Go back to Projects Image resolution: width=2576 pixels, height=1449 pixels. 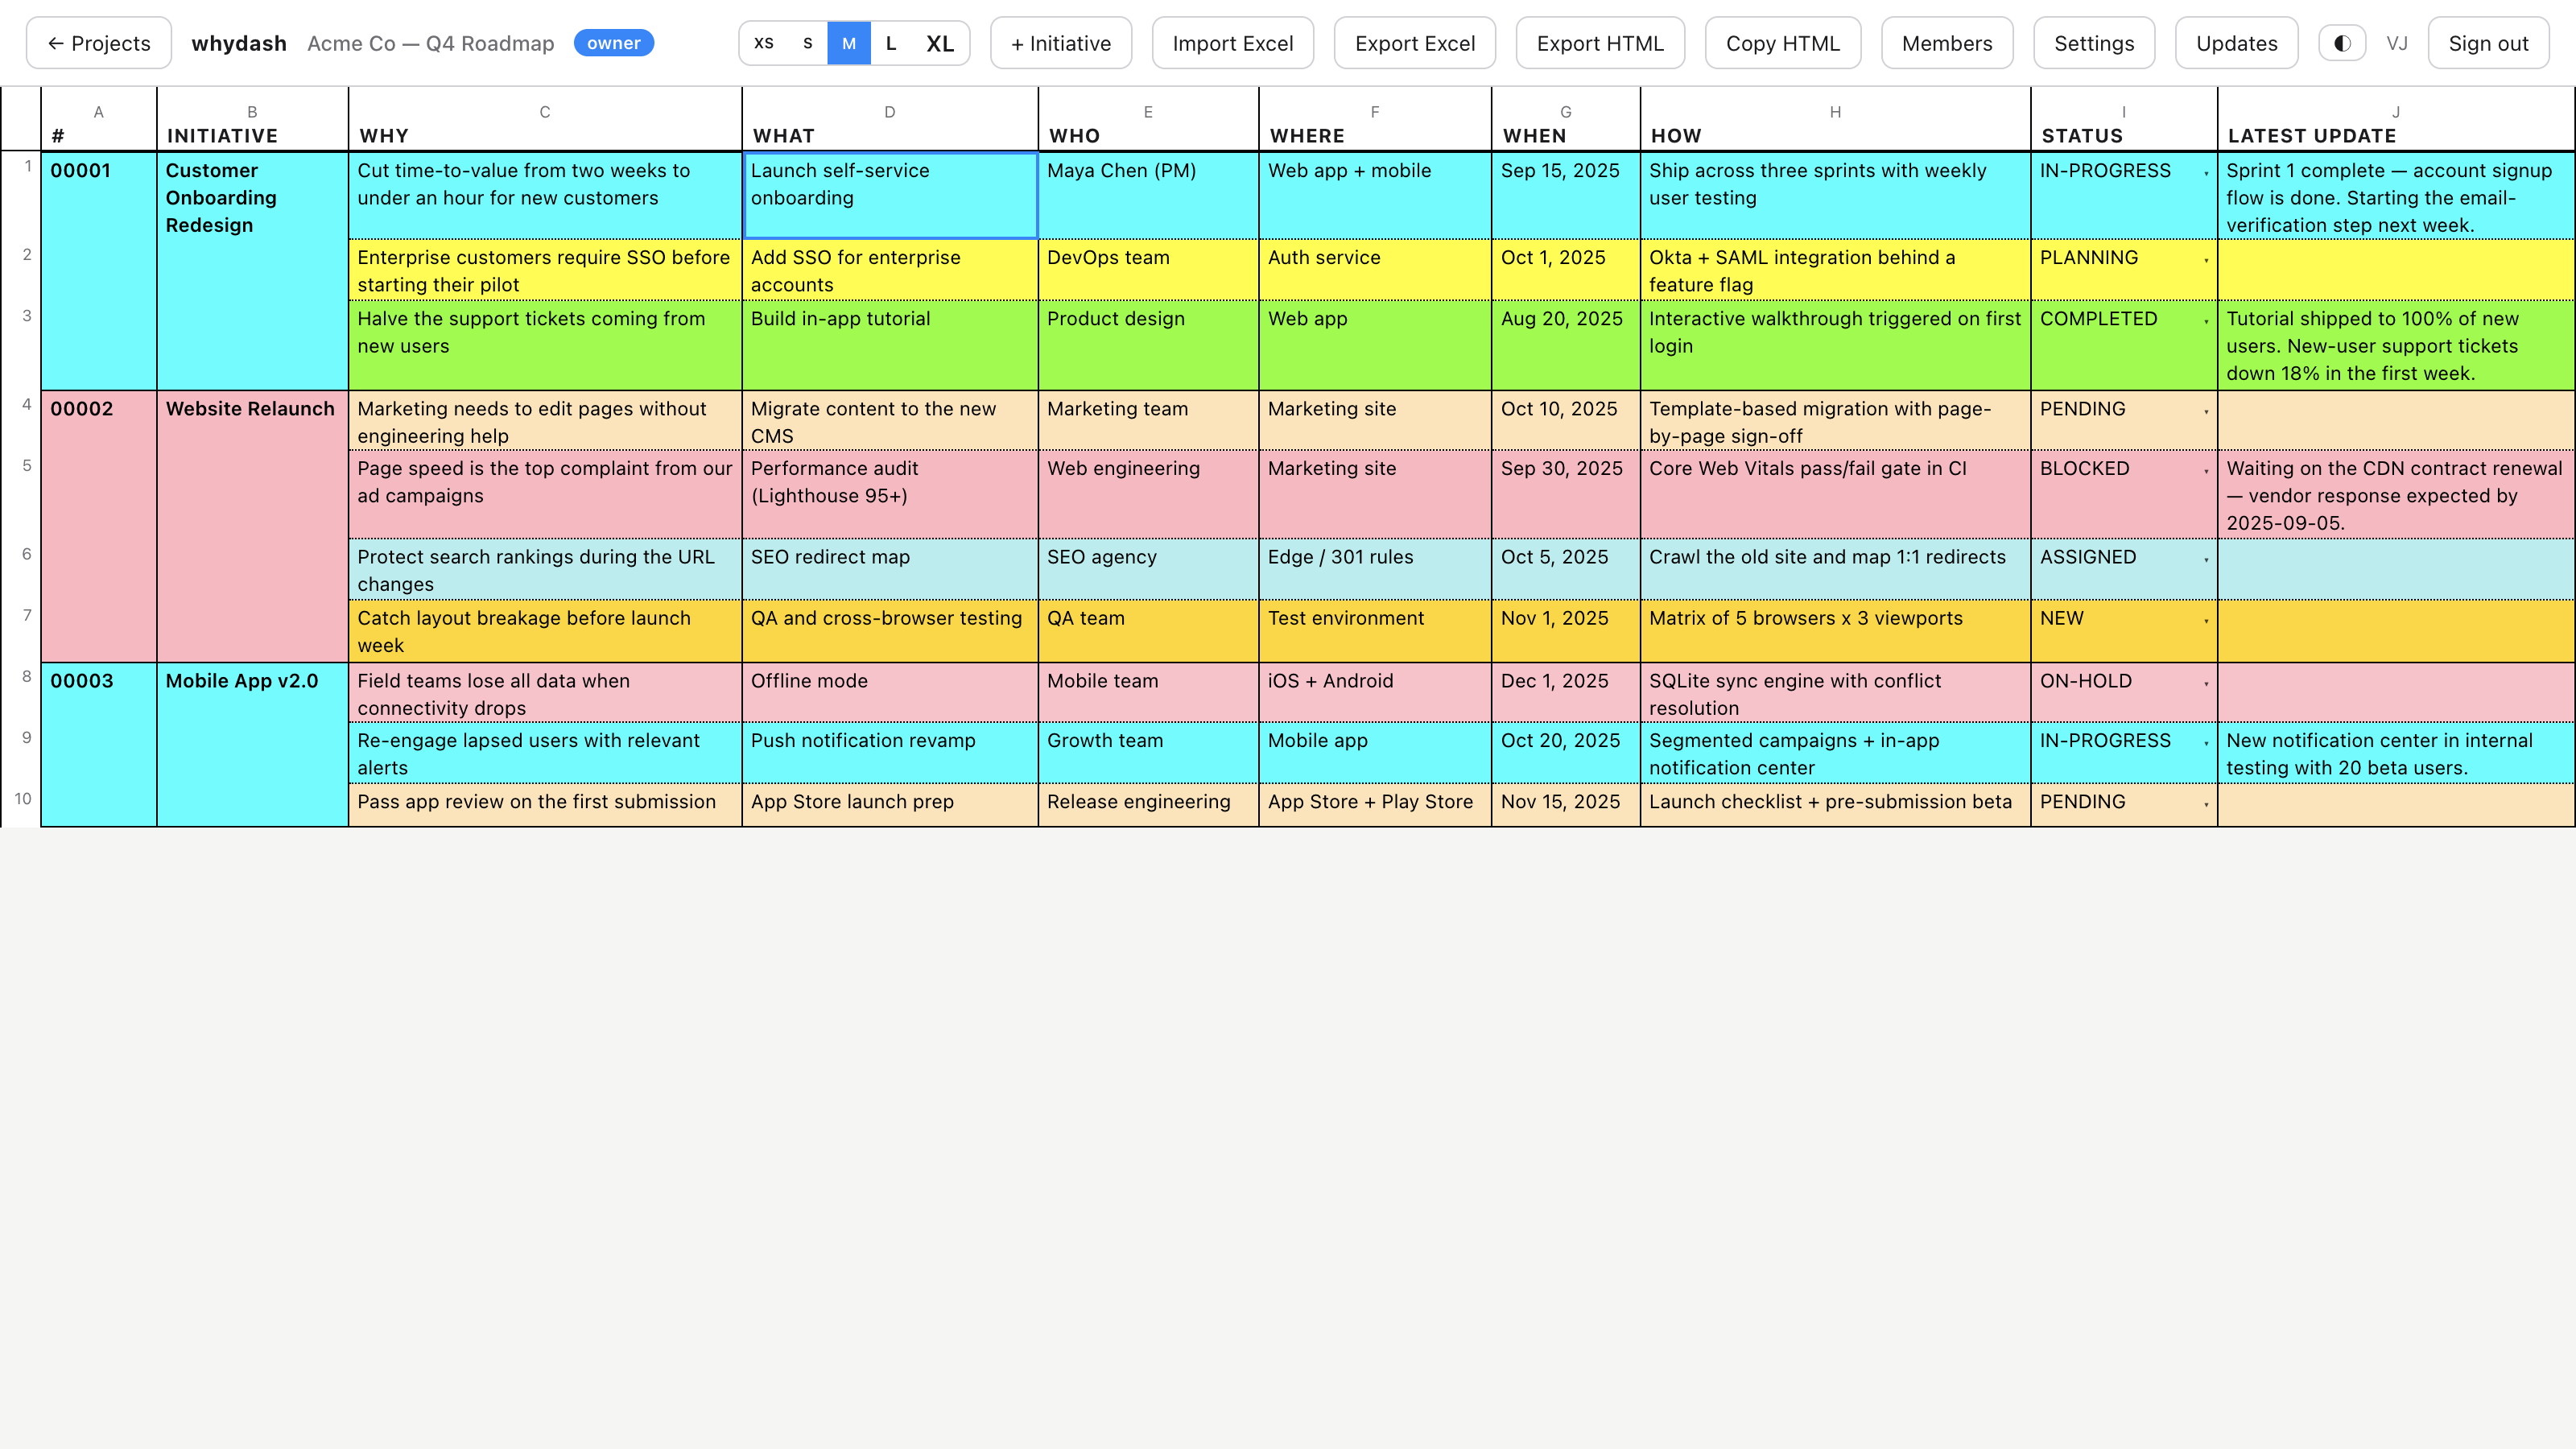(x=99, y=43)
